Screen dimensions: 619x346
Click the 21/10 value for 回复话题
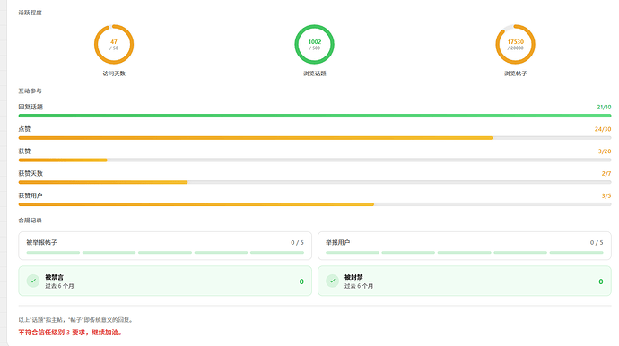(x=604, y=107)
